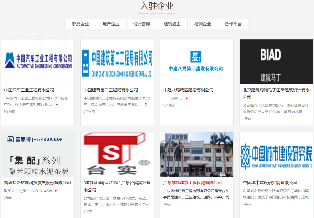This screenshot has height=218, width=314.
Task: Open 北京建院约翰马丁国际建筑设计有限公司 title link
Action: pos(276,94)
